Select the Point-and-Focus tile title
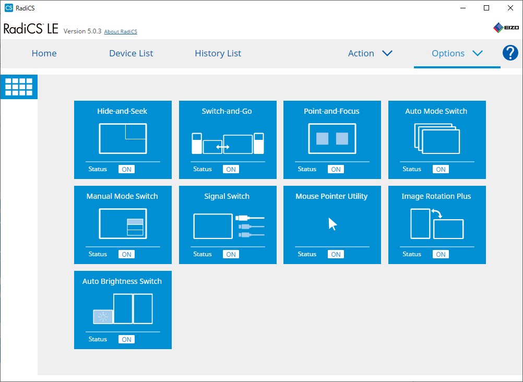Viewport: 523px width, 382px height. pyautogui.click(x=331, y=111)
